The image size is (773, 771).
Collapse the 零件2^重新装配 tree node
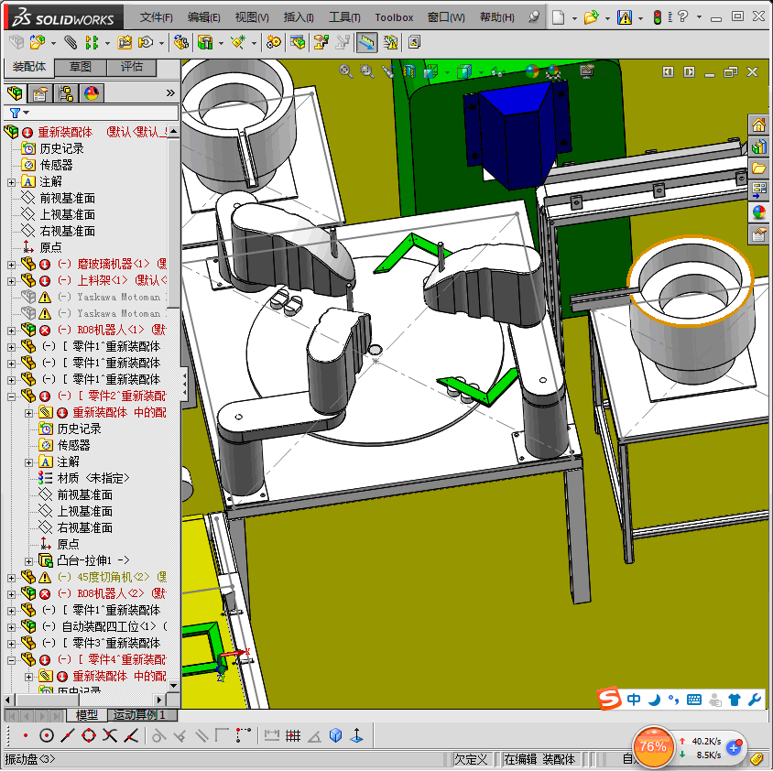tap(11, 396)
